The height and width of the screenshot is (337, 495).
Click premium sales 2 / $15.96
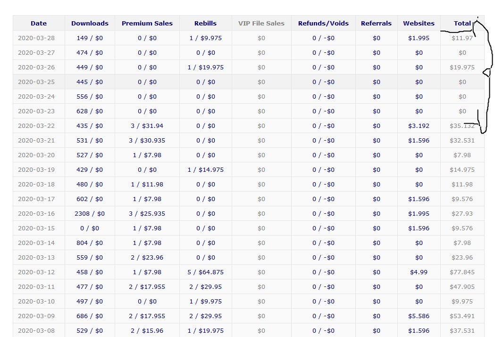coord(147,331)
